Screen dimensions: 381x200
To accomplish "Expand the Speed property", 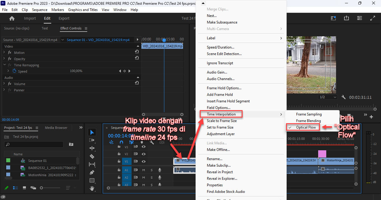I will 8,71.
